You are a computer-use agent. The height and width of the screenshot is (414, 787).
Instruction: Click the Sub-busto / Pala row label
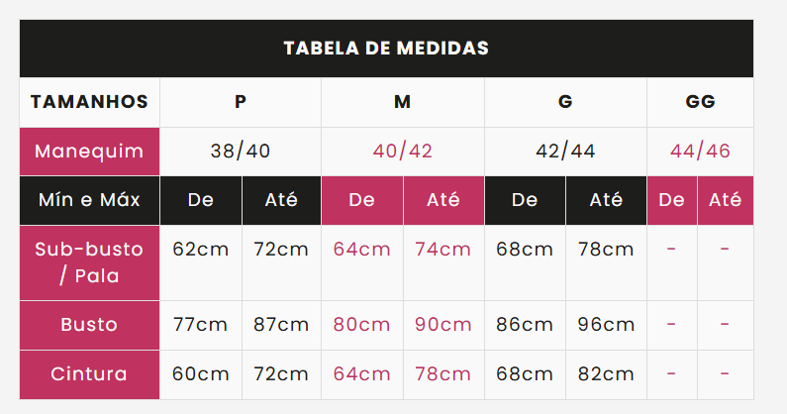[x=89, y=262]
